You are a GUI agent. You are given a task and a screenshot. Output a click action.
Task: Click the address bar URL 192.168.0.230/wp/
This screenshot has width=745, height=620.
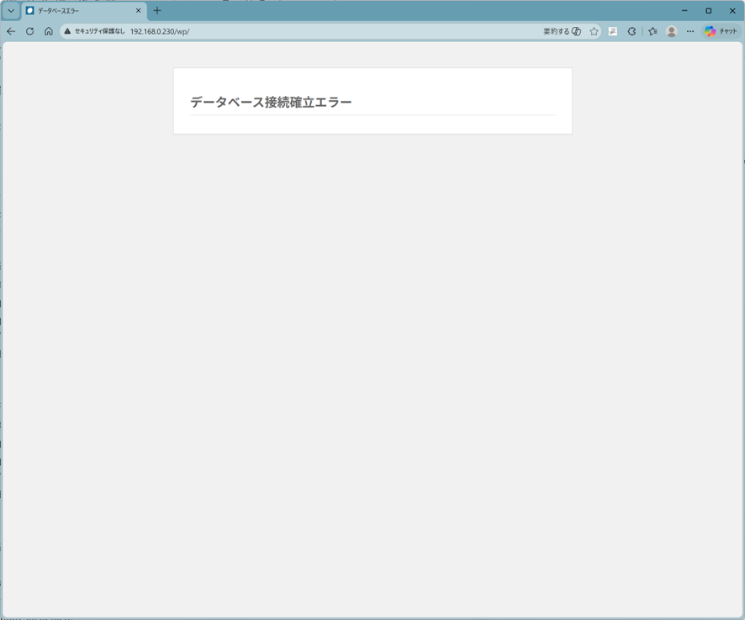tap(160, 31)
